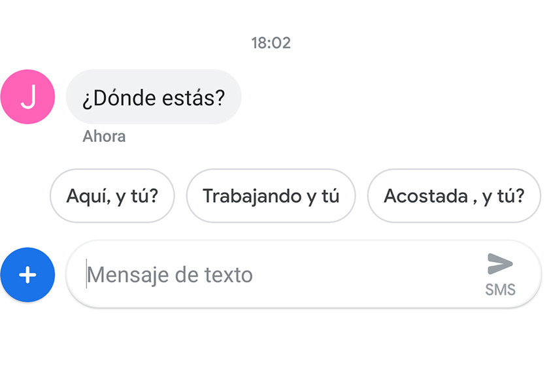This screenshot has height=366, width=549.
Task: Reply with the "Acostada" suggestion chip
Action: (454, 196)
